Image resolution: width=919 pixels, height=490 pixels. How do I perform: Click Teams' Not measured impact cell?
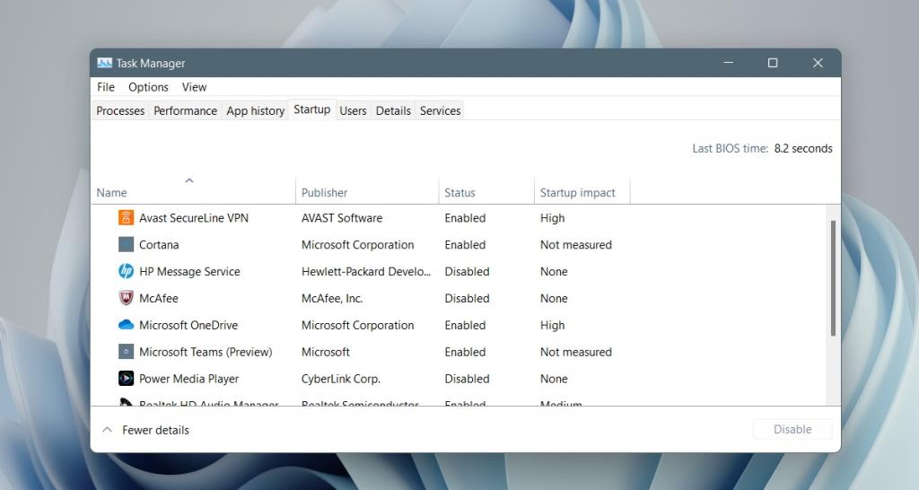click(x=575, y=352)
